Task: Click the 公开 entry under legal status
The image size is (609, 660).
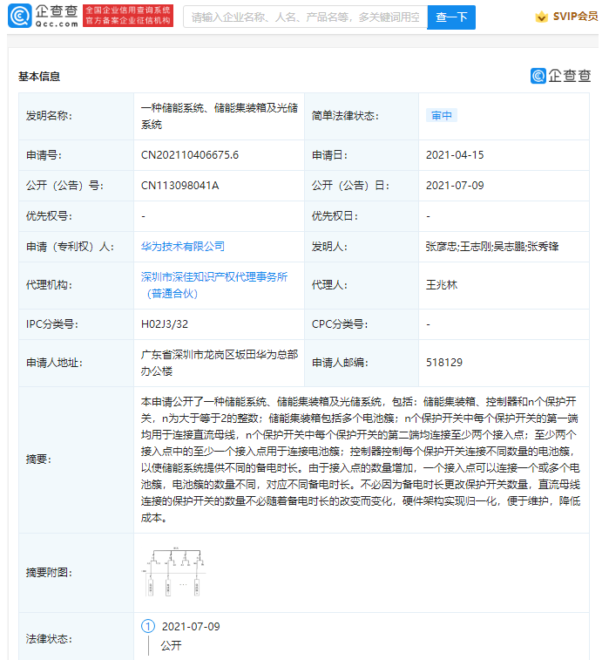Action: point(171,646)
